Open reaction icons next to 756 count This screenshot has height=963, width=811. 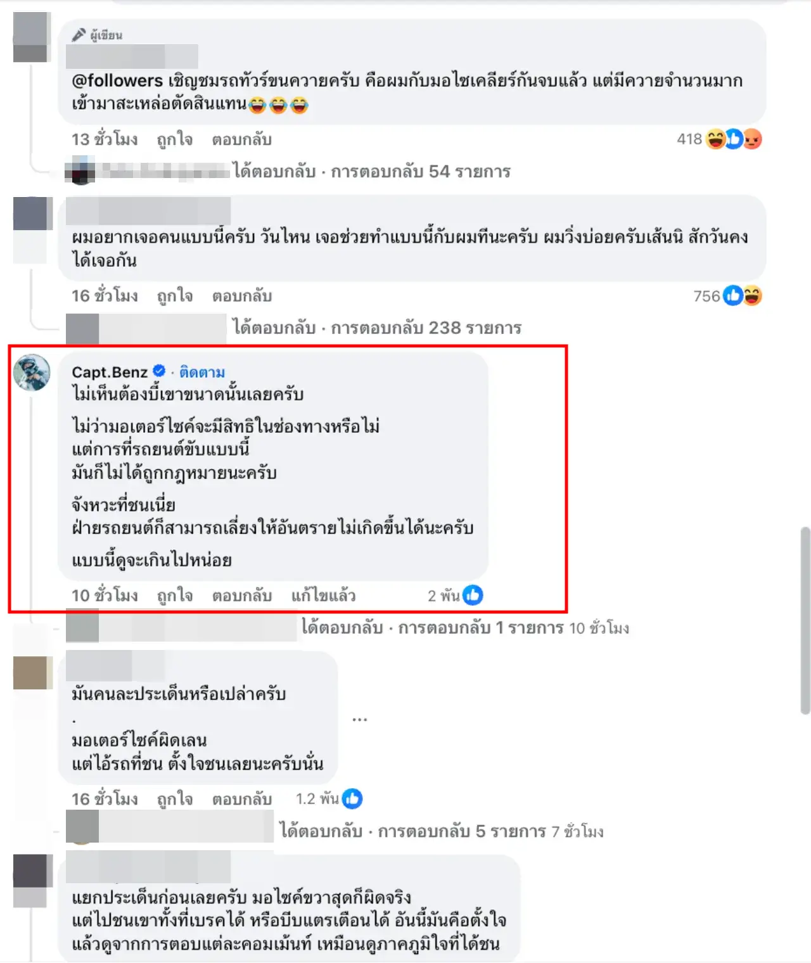pos(743,295)
